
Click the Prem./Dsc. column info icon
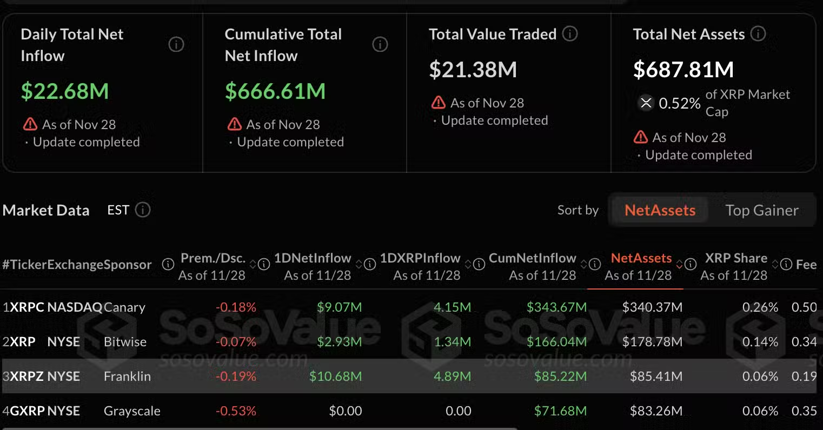168,265
